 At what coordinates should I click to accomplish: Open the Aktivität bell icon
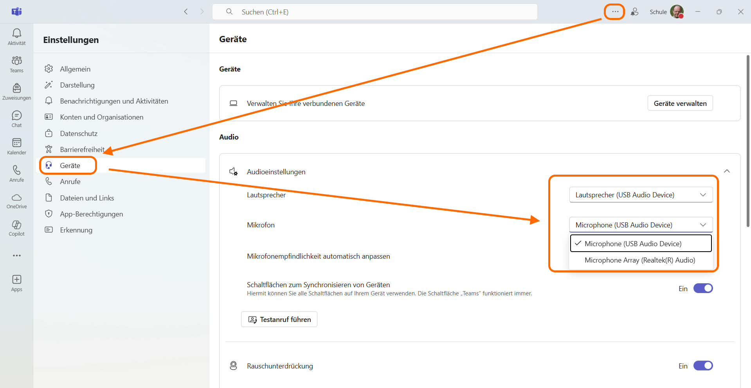[16, 37]
